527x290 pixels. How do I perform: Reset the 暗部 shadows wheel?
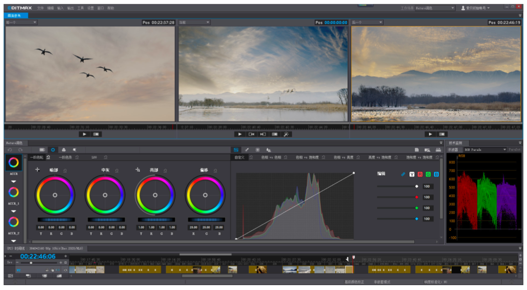65,171
